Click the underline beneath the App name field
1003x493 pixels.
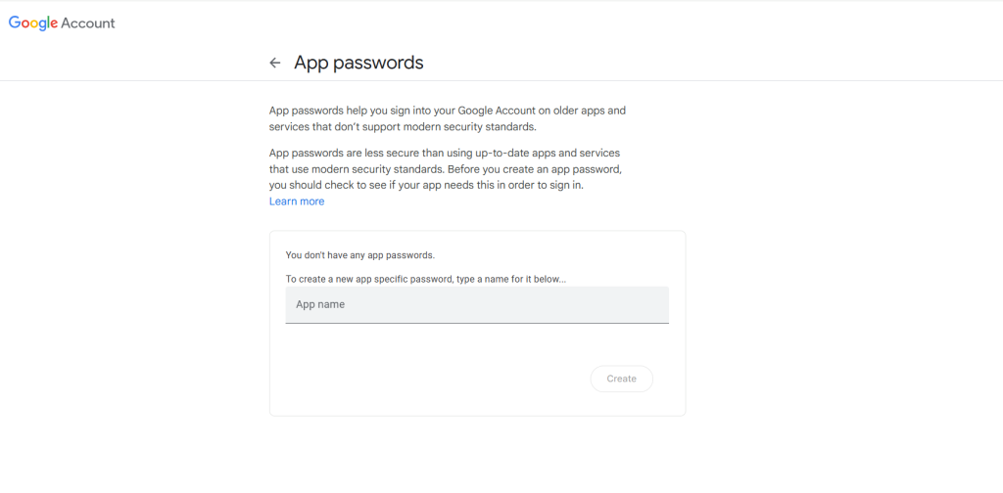click(x=477, y=323)
